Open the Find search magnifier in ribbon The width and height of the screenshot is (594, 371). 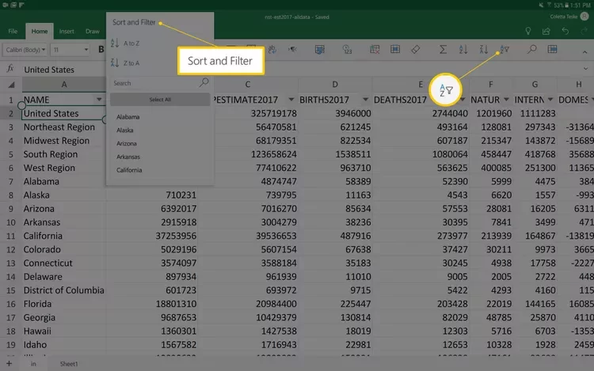[x=531, y=50]
